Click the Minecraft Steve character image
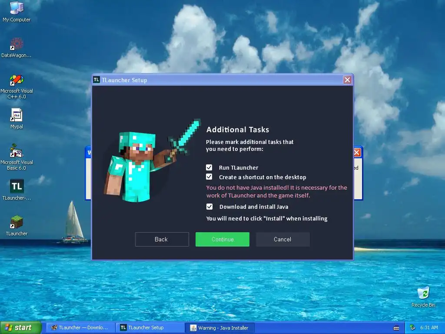The image size is (445, 334). [152, 161]
